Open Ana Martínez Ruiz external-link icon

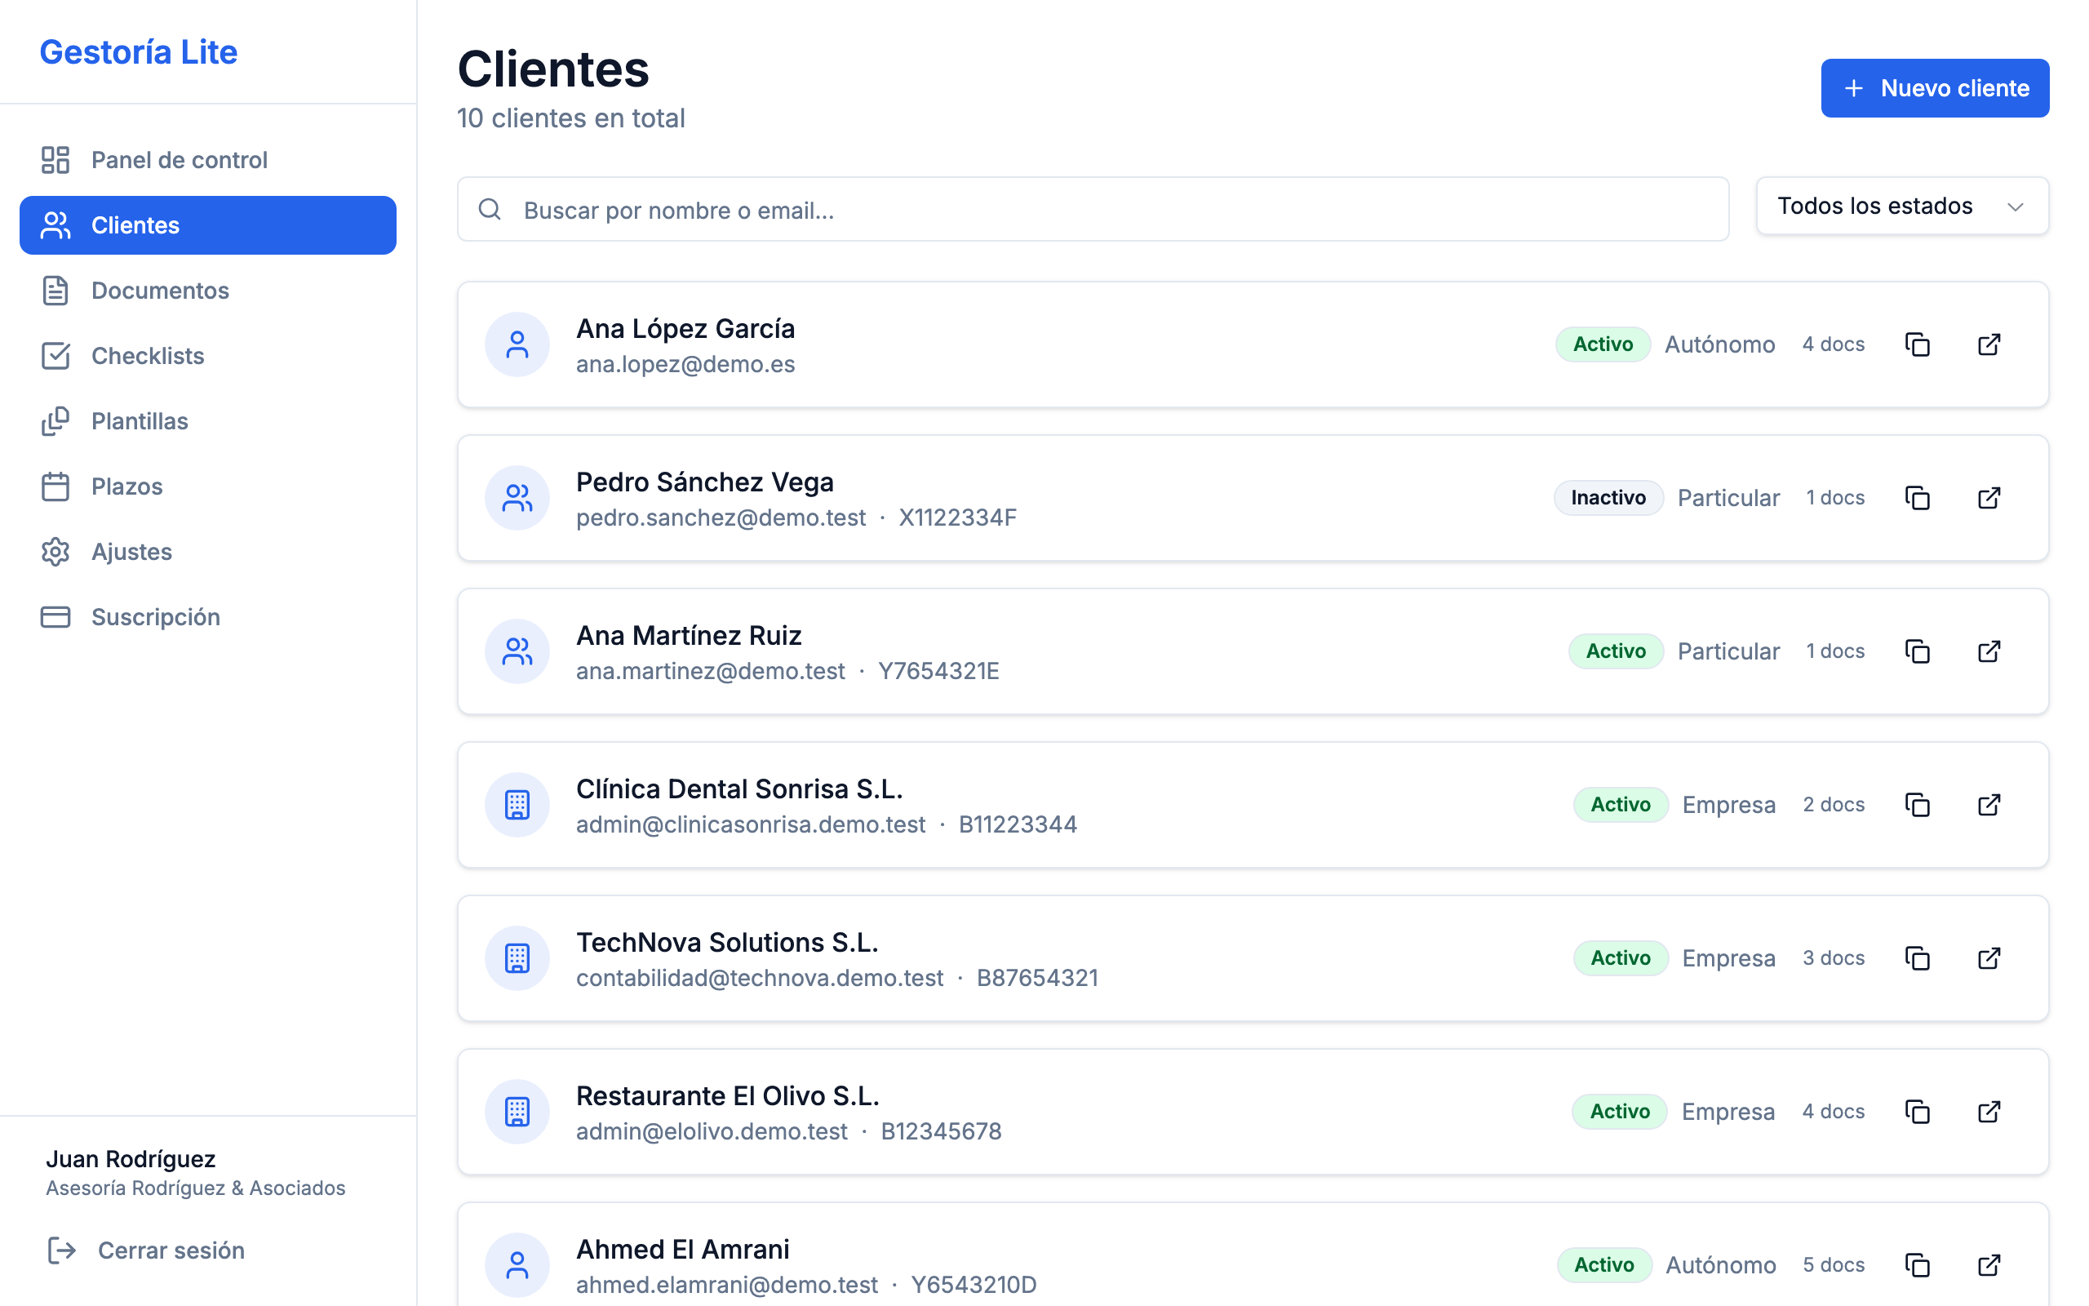pyautogui.click(x=1989, y=651)
